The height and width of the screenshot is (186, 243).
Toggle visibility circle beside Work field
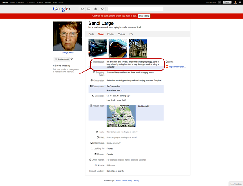98,137
